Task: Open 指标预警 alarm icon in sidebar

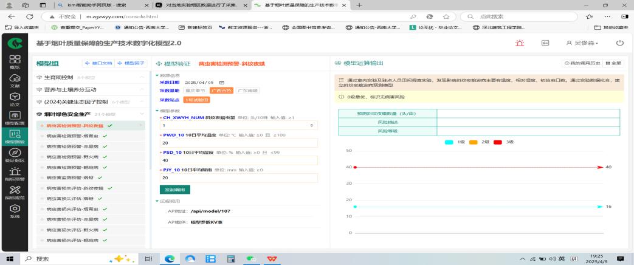Action: pos(15,174)
